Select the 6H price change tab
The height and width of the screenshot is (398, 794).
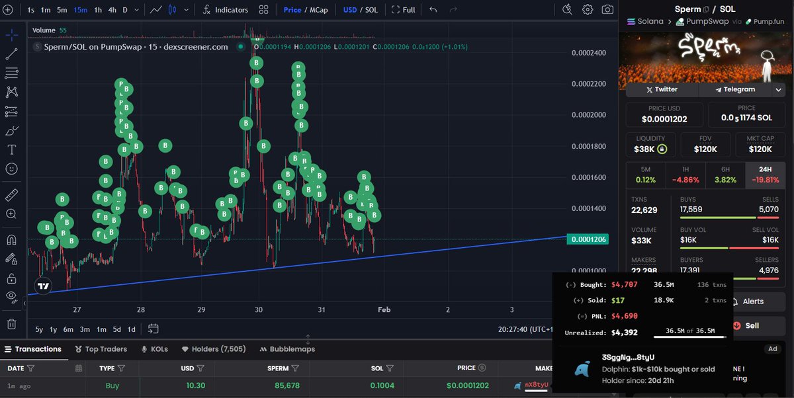point(725,175)
